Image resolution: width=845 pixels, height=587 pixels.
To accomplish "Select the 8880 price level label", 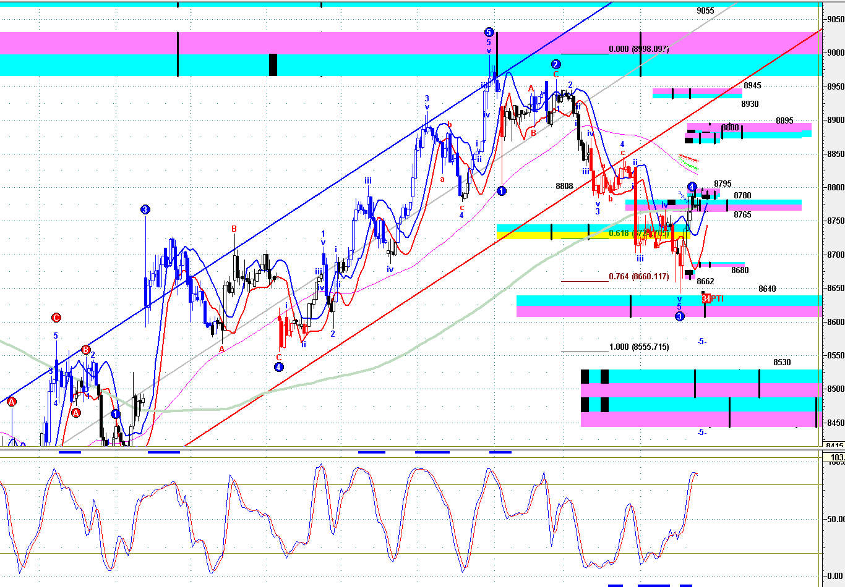I will pos(730,128).
